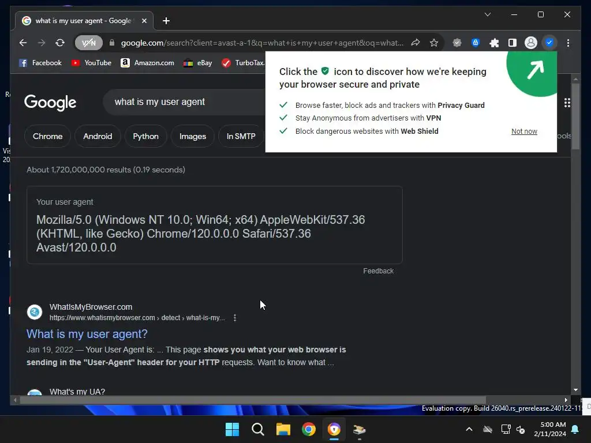The image size is (591, 443).
Task: Open the user profile avatar
Action: [531, 43]
